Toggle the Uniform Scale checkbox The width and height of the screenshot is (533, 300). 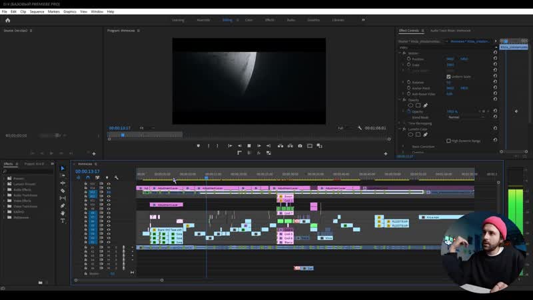tap(448, 77)
